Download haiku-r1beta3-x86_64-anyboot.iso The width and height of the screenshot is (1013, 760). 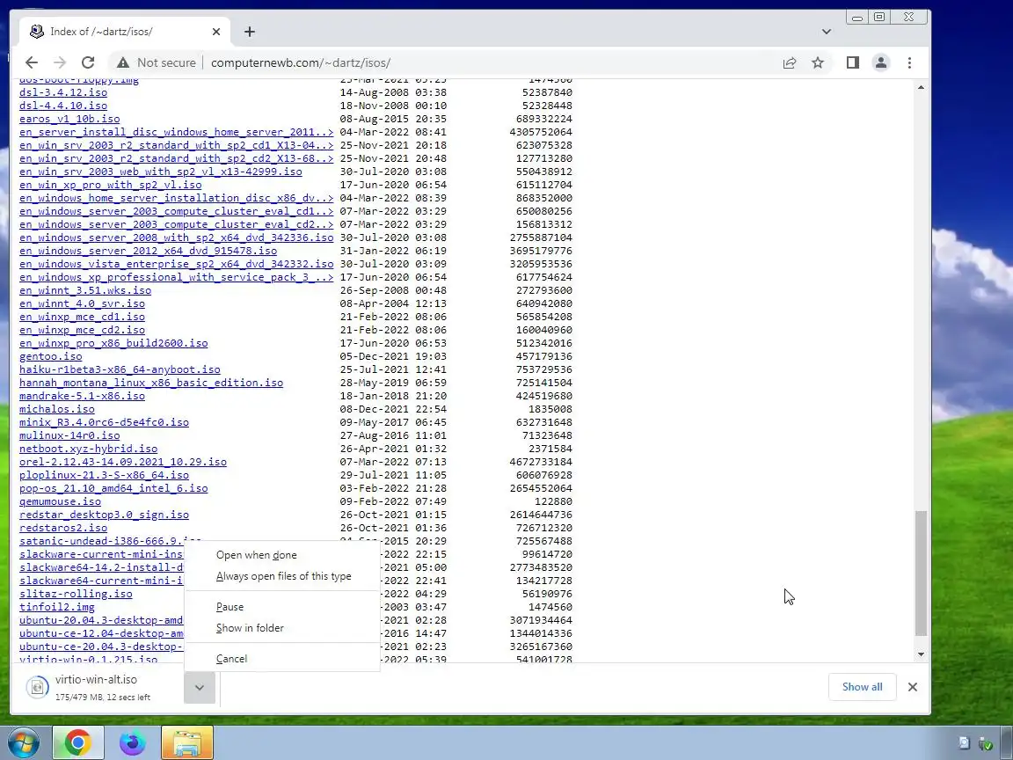(x=120, y=369)
